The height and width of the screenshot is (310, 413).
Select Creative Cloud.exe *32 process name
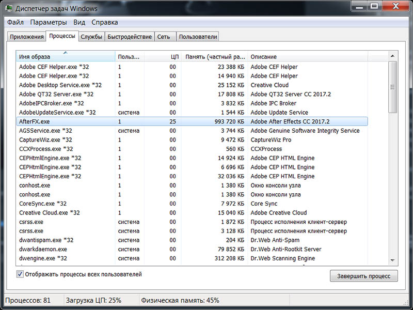pyautogui.click(x=49, y=213)
